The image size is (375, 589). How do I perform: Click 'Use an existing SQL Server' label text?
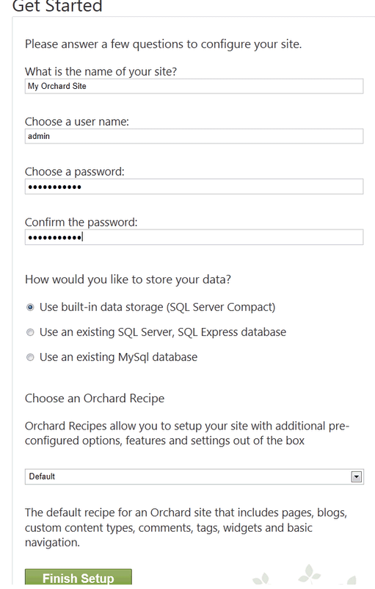[163, 332]
